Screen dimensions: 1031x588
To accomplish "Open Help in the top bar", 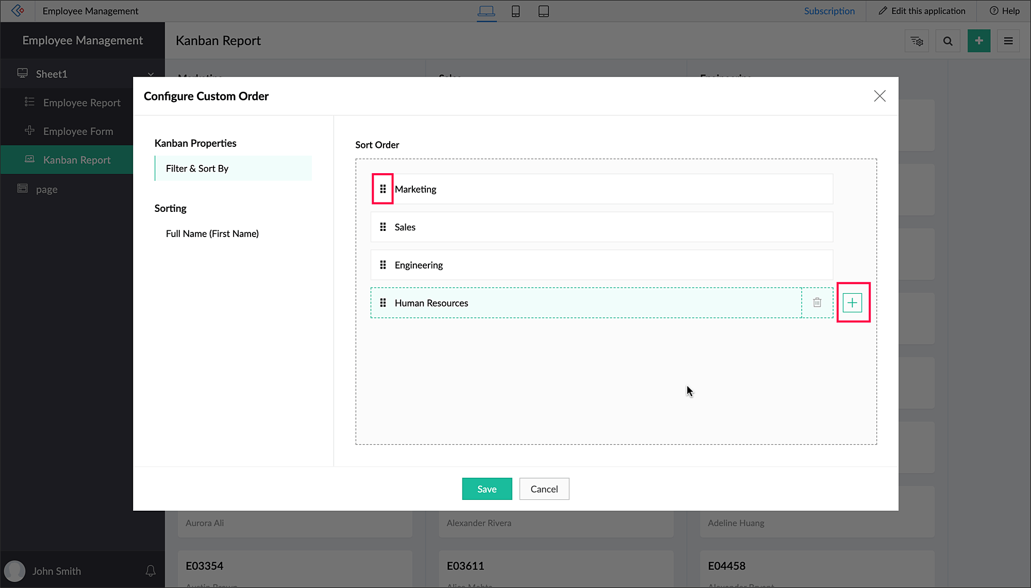I will pyautogui.click(x=1004, y=11).
